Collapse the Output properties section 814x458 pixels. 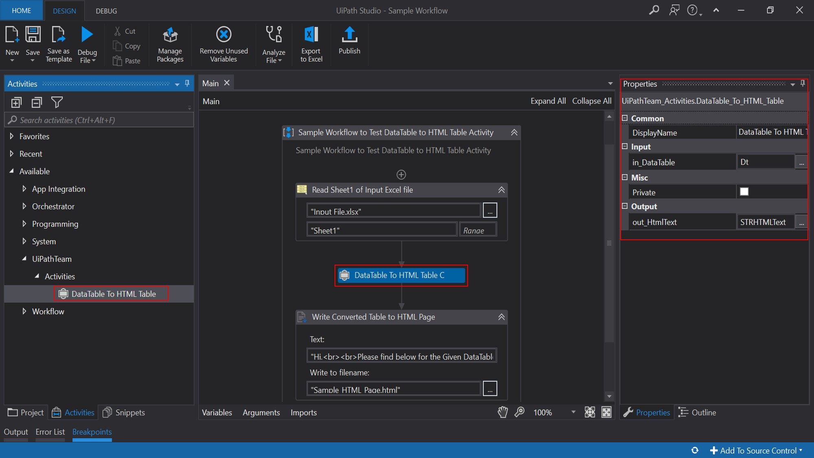(x=625, y=206)
